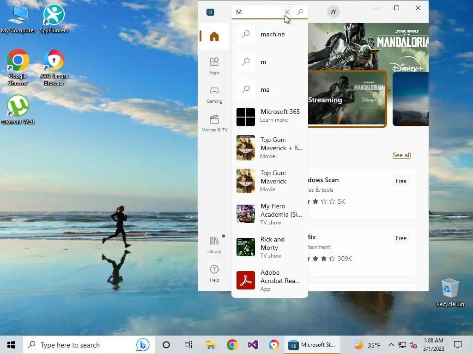
Task: Open the next blue carousel card
Action: click(411, 99)
